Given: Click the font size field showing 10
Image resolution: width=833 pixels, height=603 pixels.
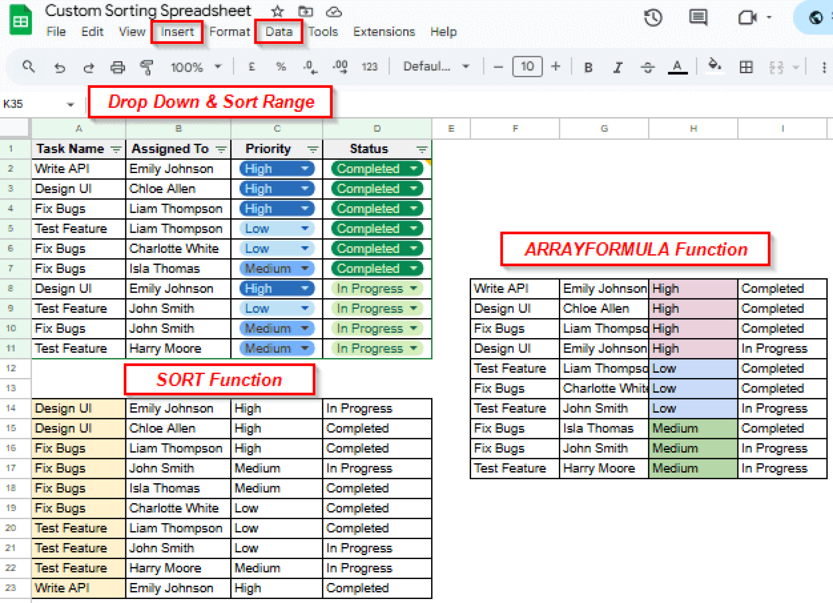Looking at the screenshot, I should [x=527, y=67].
